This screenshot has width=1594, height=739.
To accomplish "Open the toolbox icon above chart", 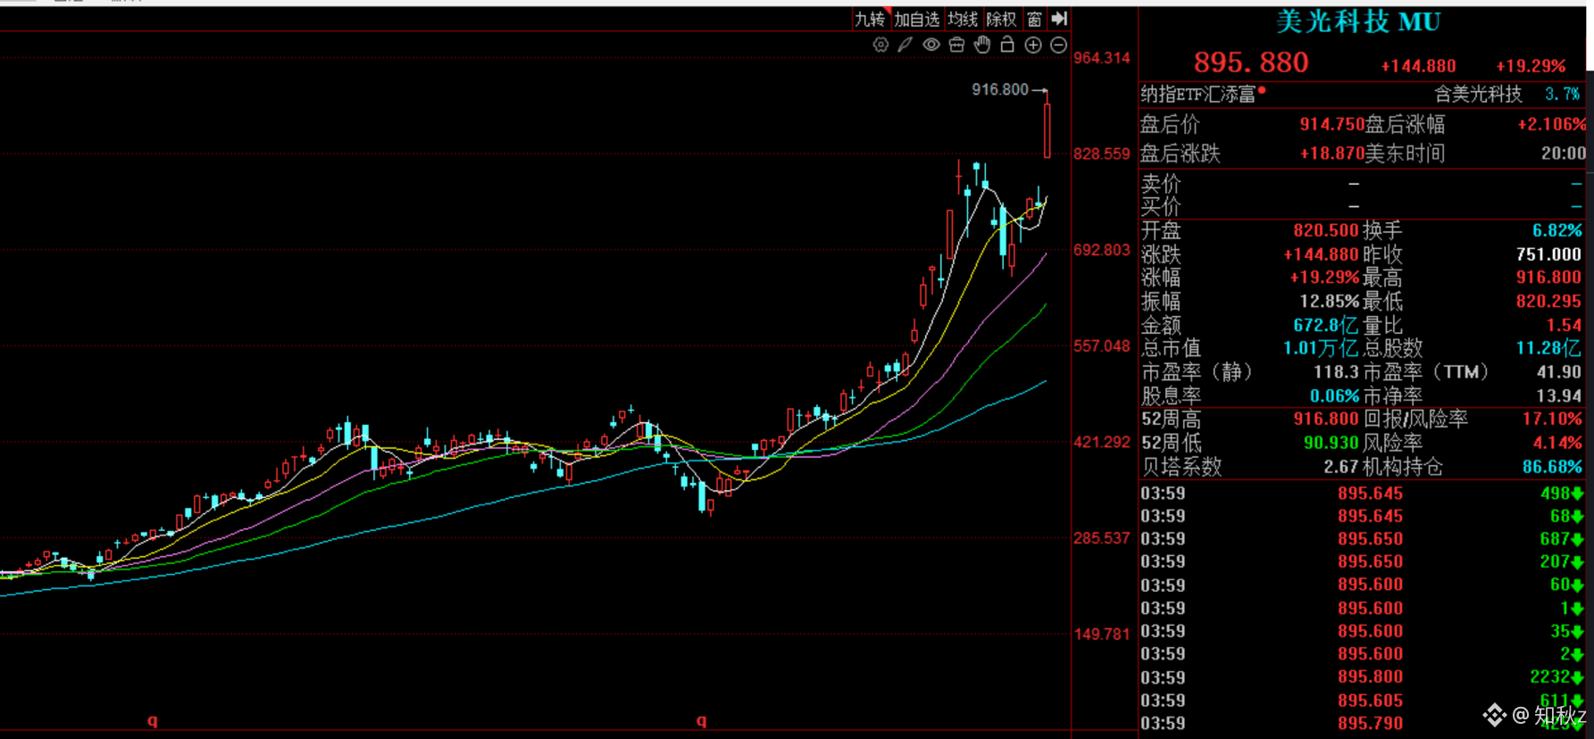I will click(956, 45).
